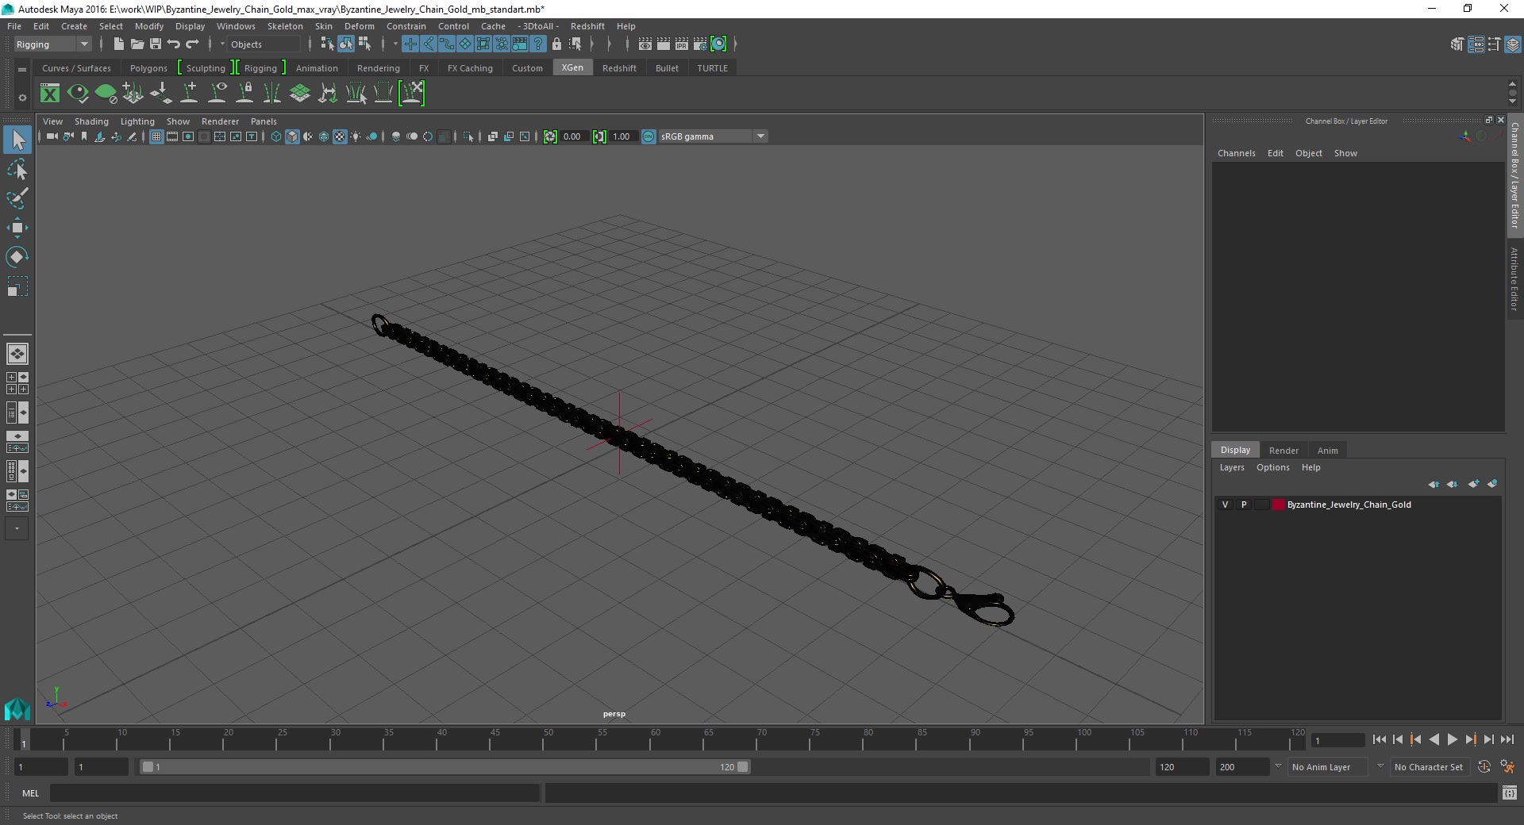Click the red layer color swatch

tap(1278, 505)
